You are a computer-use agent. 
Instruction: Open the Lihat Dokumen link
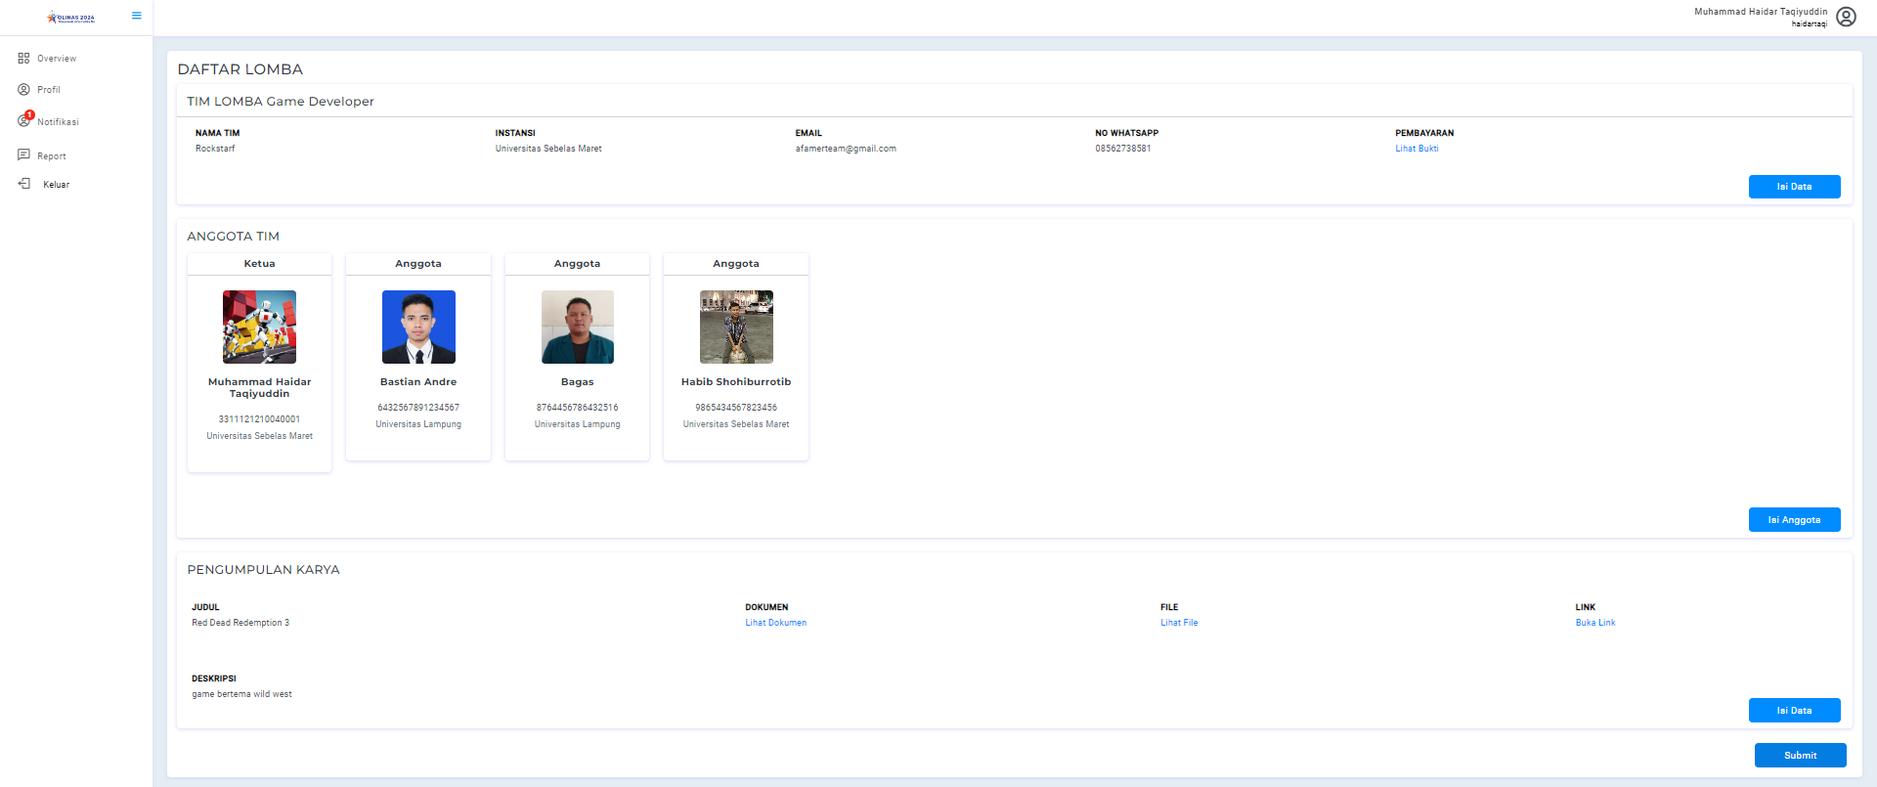pyautogui.click(x=775, y=623)
